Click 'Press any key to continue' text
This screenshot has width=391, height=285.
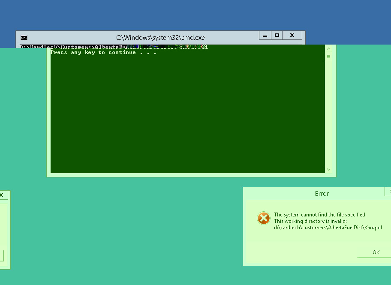(x=103, y=52)
